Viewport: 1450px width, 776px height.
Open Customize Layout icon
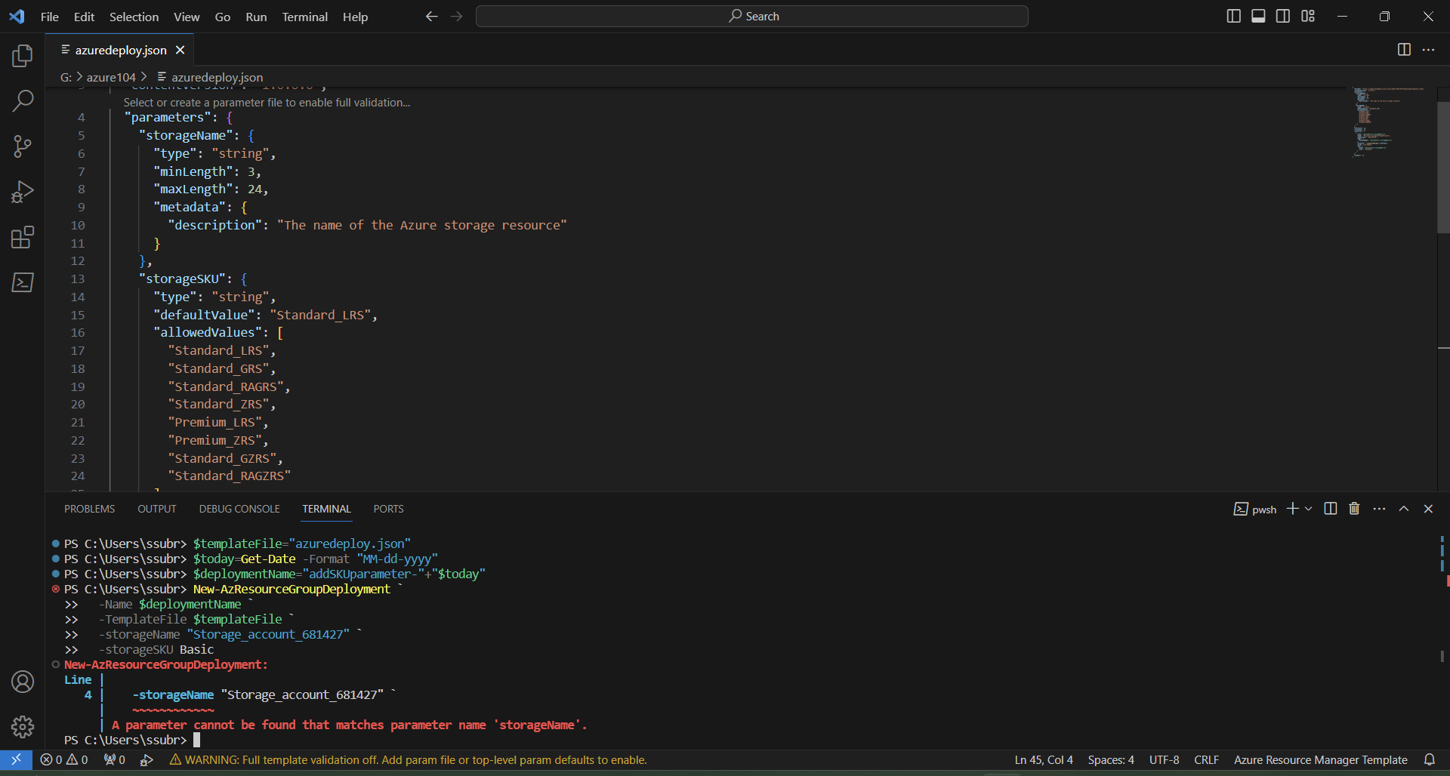click(x=1308, y=16)
